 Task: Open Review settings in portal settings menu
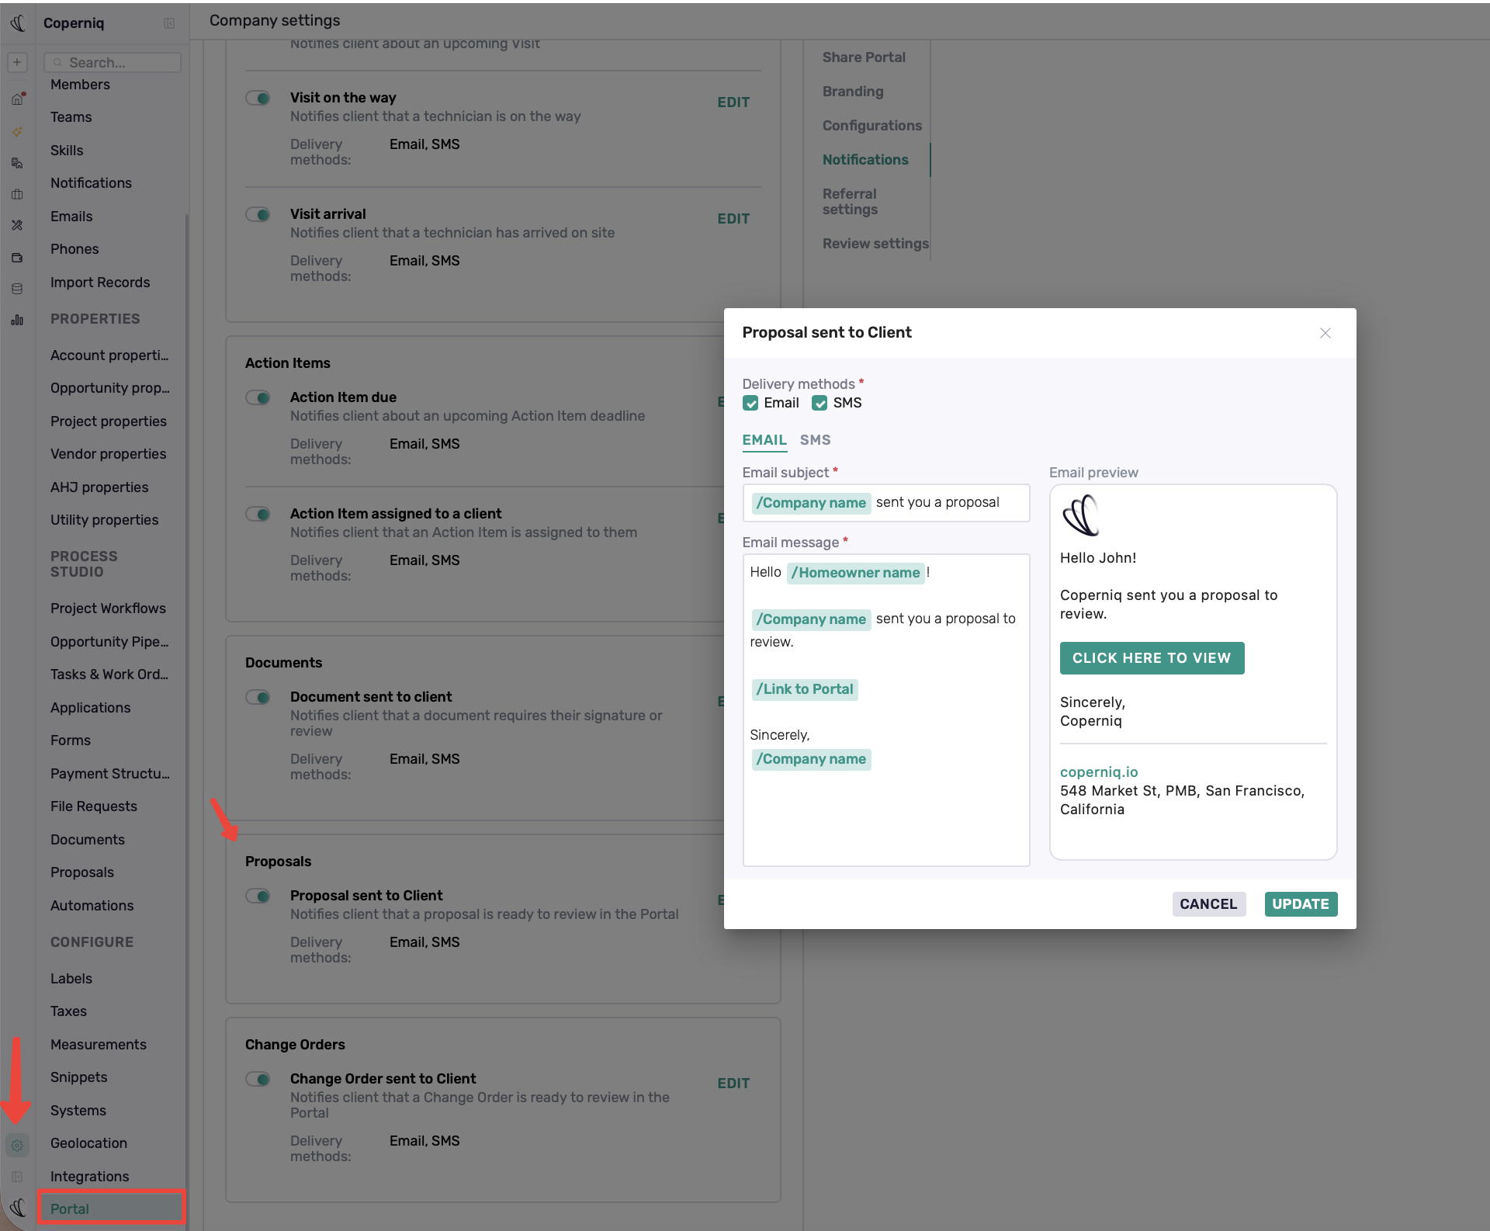pos(875,244)
